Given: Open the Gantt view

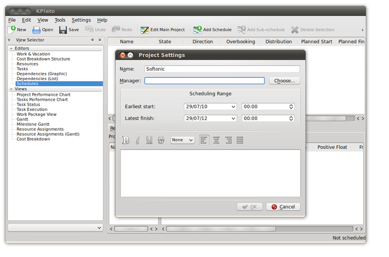Looking at the screenshot, I should point(22,120).
